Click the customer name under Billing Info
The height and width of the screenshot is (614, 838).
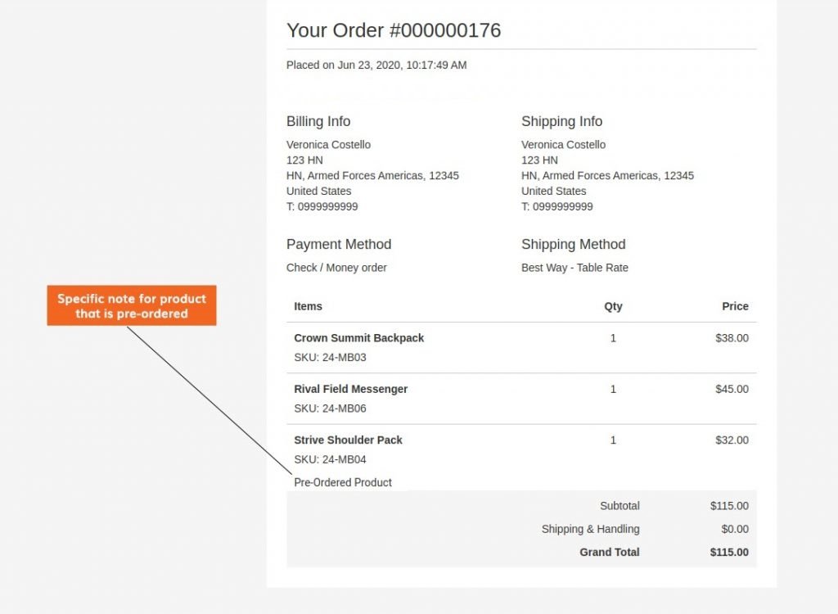(328, 145)
